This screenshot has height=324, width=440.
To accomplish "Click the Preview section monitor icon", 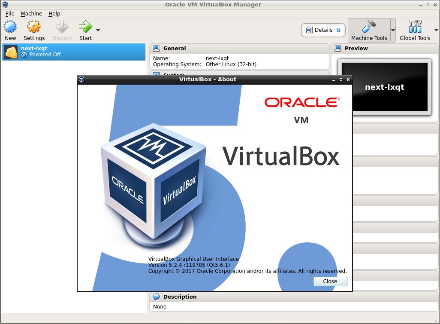I will [338, 49].
